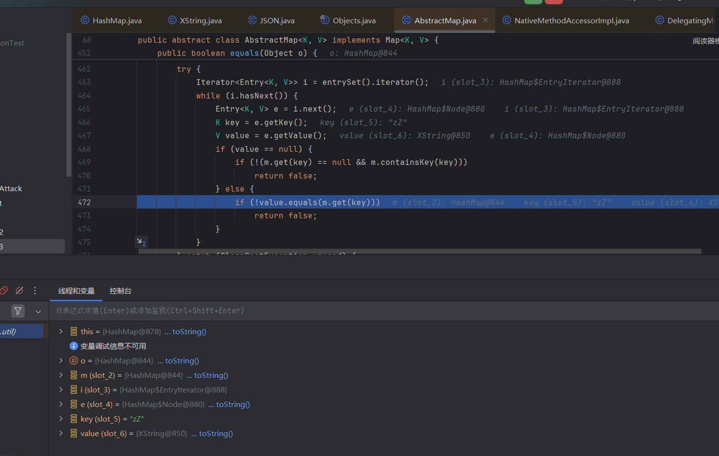
Task: Click toString() link for m (slot_2)
Action: (x=211, y=375)
